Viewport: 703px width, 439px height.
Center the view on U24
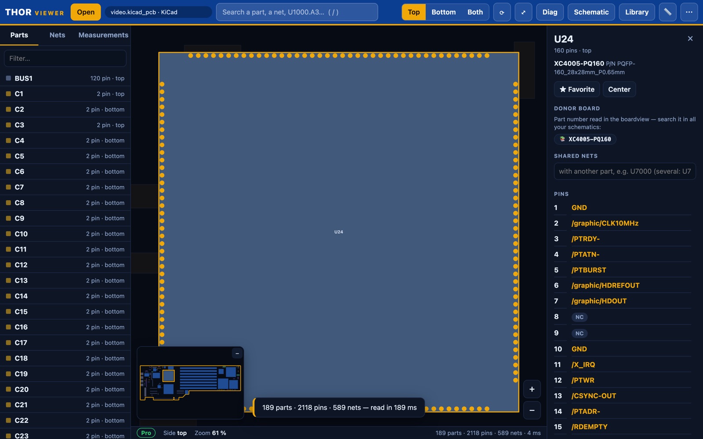[x=619, y=90]
